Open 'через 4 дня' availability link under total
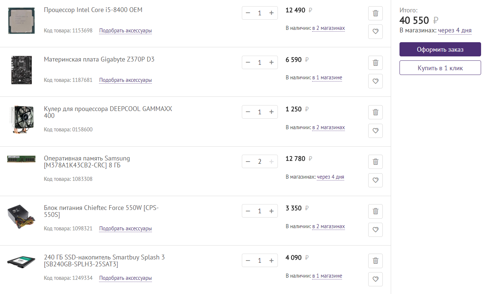 point(454,31)
